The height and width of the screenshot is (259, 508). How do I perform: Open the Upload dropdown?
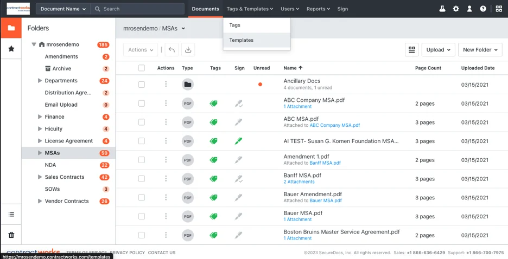439,50
